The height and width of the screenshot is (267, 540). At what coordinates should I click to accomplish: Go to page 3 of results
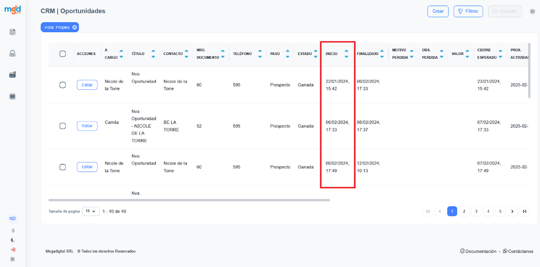[x=476, y=211]
